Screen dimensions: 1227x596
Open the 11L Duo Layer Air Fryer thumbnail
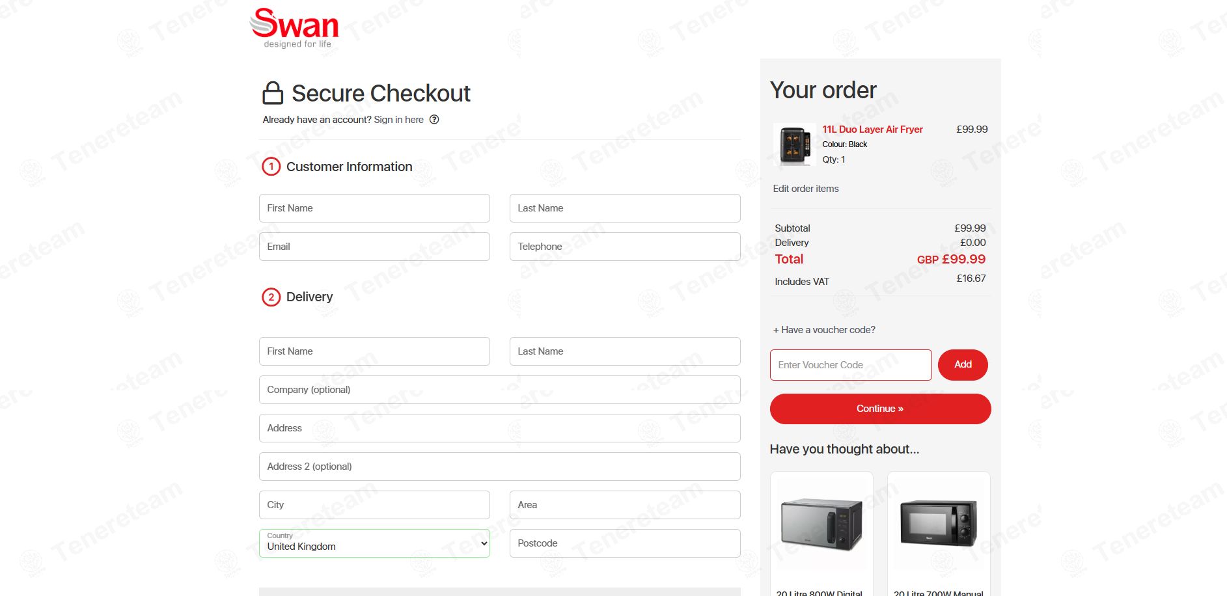(x=794, y=144)
